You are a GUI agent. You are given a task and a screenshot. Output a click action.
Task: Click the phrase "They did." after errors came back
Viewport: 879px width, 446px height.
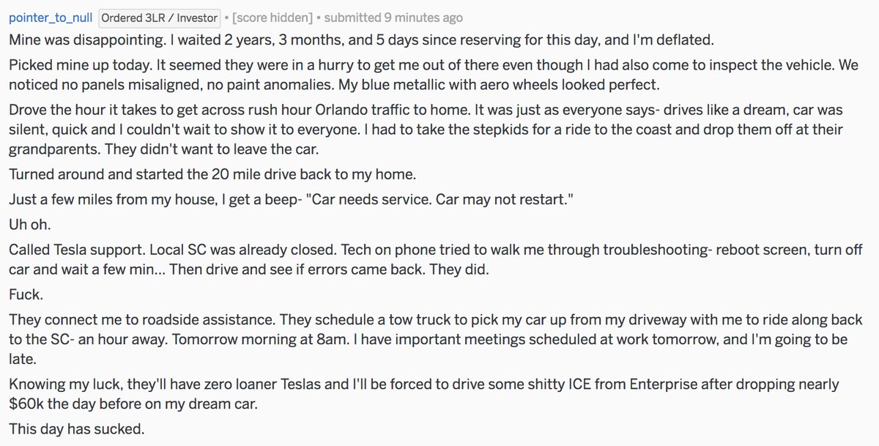(465, 270)
